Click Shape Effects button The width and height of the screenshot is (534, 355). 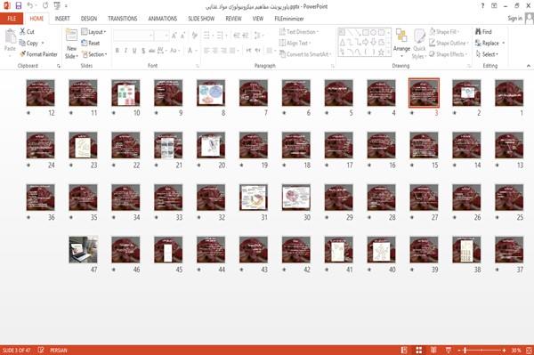(x=447, y=54)
